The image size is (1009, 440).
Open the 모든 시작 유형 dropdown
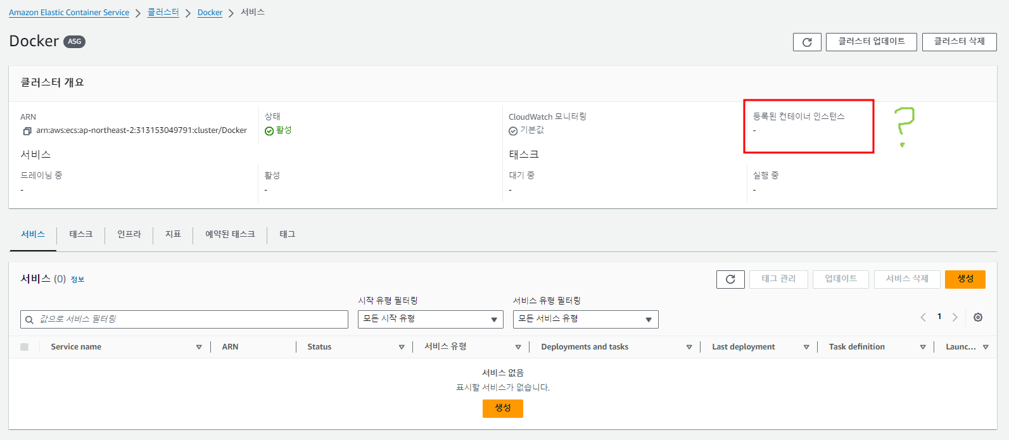click(x=430, y=319)
